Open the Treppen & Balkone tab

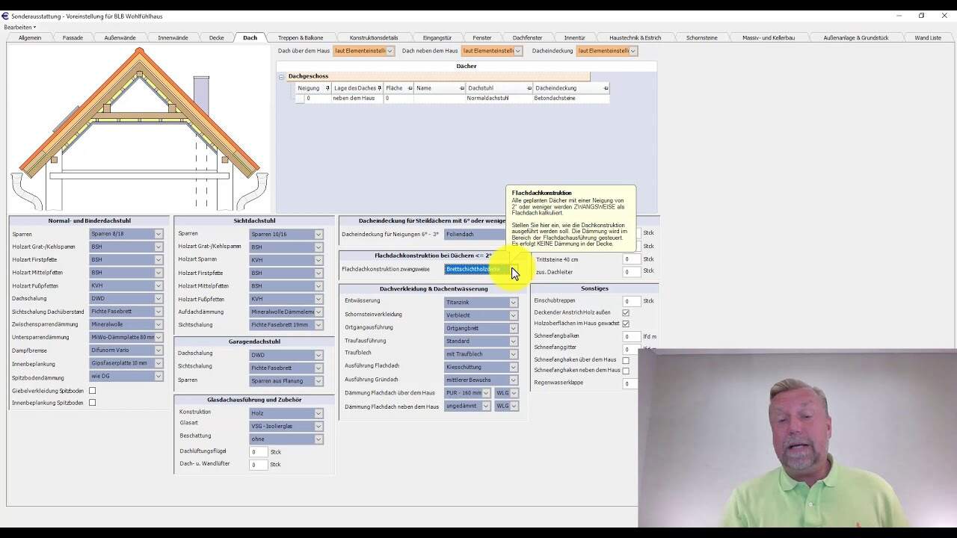[301, 37]
